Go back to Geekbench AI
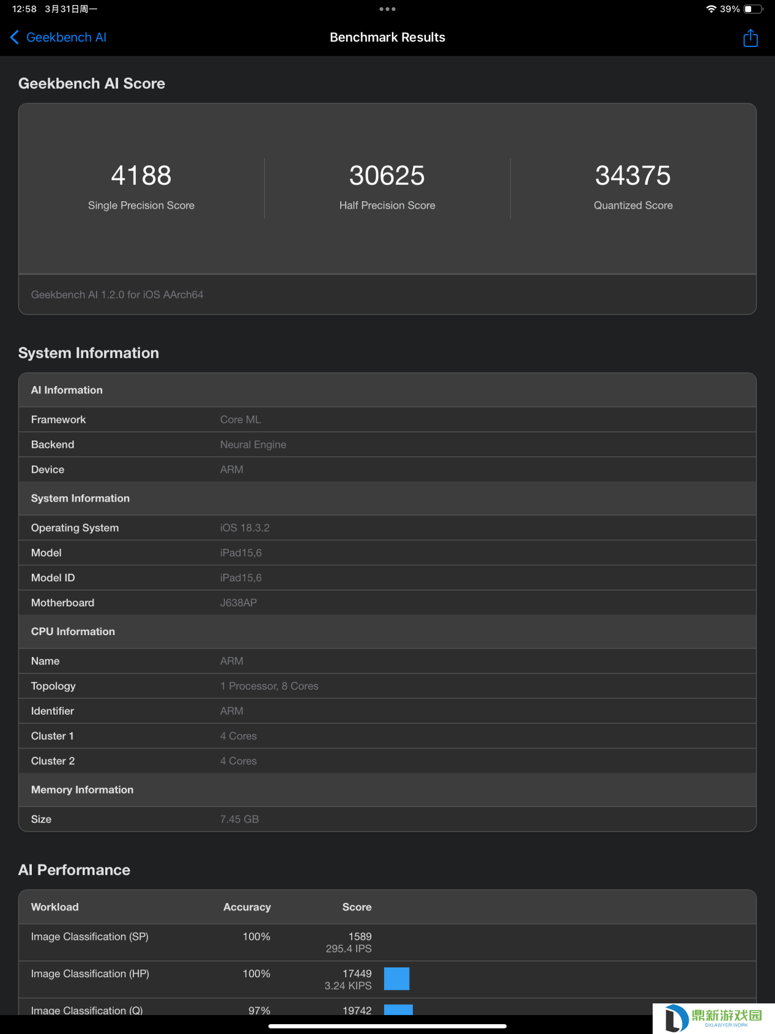 point(58,37)
